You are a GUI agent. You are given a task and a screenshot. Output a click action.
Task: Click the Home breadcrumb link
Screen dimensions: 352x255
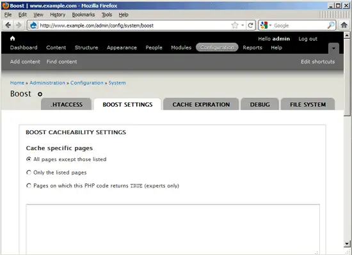(17, 82)
